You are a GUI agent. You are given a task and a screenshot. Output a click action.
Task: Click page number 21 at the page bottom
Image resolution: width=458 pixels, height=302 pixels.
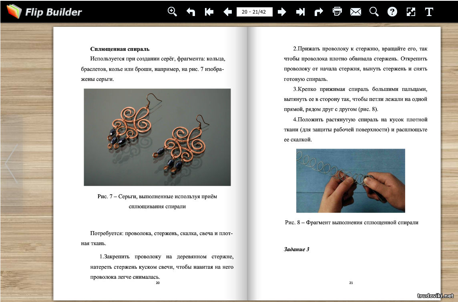351,283
